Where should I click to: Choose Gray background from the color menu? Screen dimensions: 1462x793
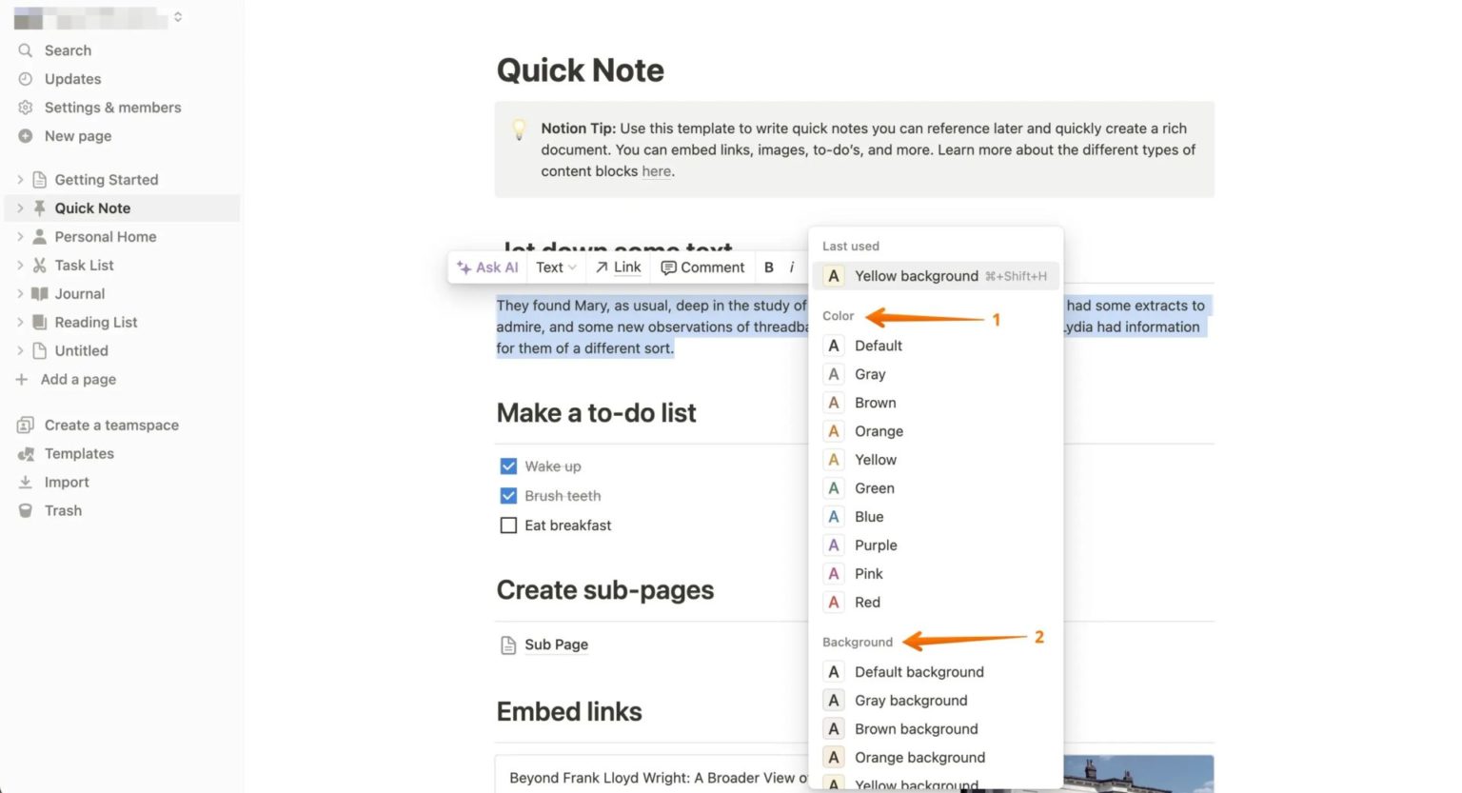(910, 700)
